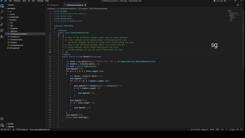Viewport: 245px width, 138px height.
Task: Open the Run menu
Action: click(33, 1)
